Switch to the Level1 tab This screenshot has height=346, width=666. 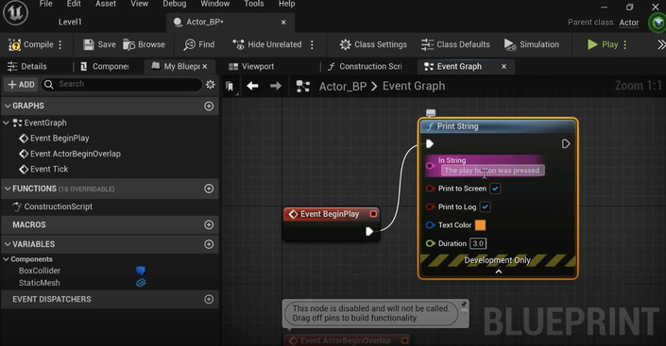(70, 22)
